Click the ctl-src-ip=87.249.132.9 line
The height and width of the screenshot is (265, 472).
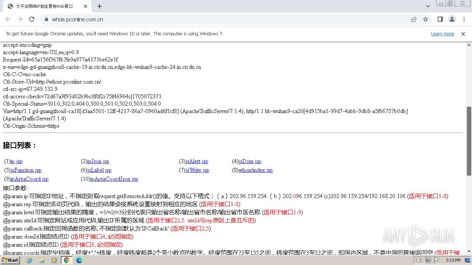pyautogui.click(x=30, y=89)
